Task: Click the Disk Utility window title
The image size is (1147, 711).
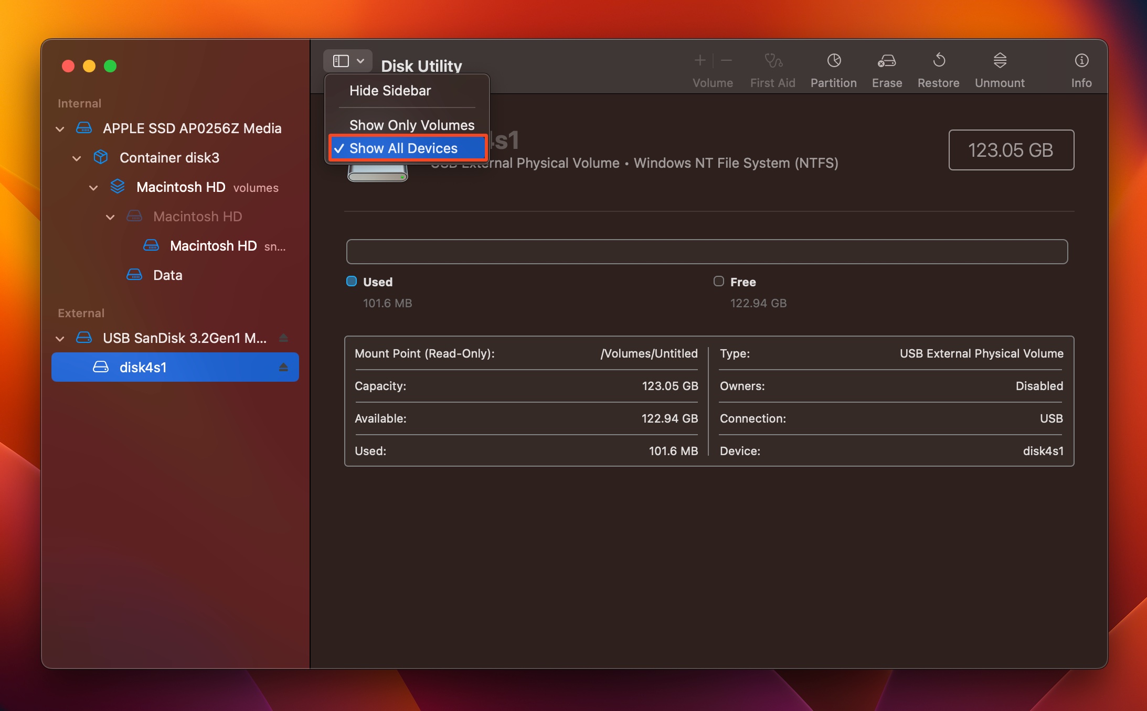Action: click(421, 66)
